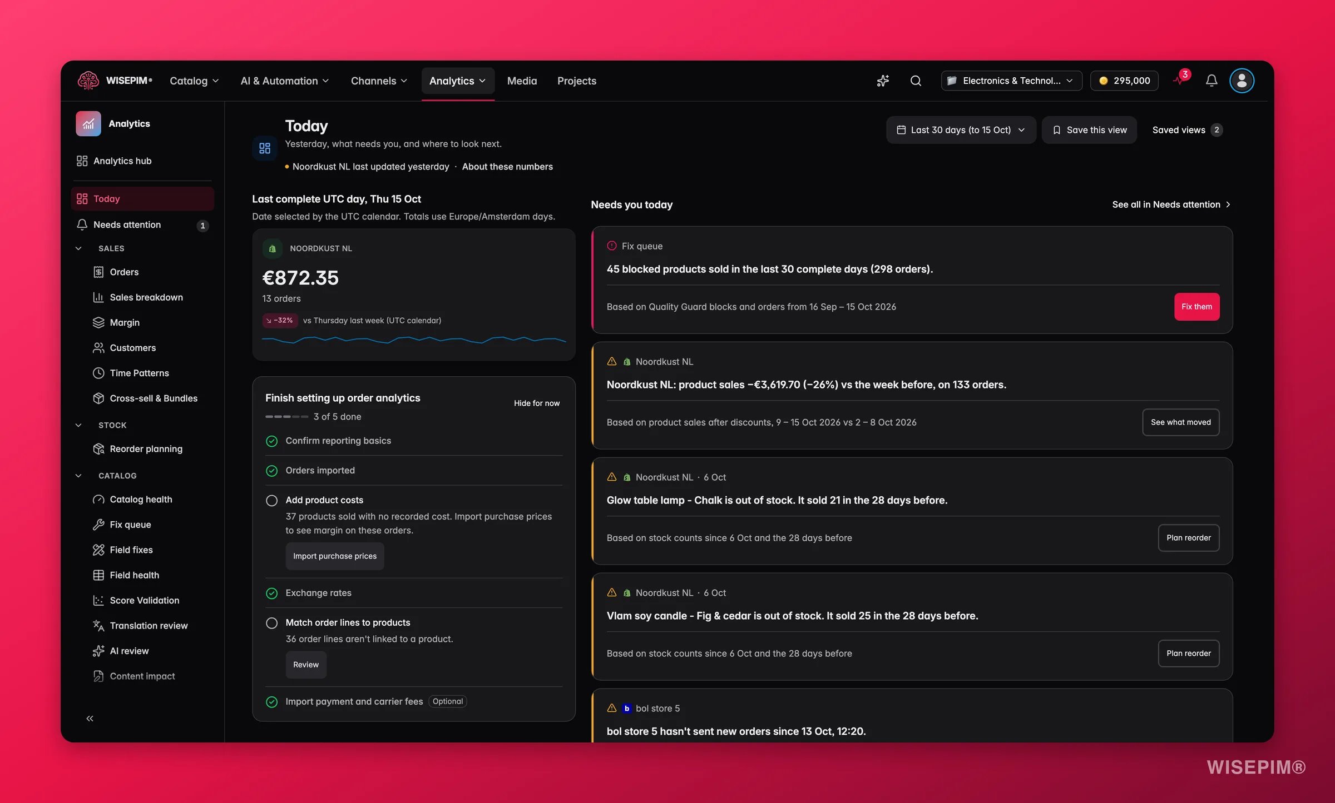Click the Confirm reporting basics checkmark

(271, 441)
